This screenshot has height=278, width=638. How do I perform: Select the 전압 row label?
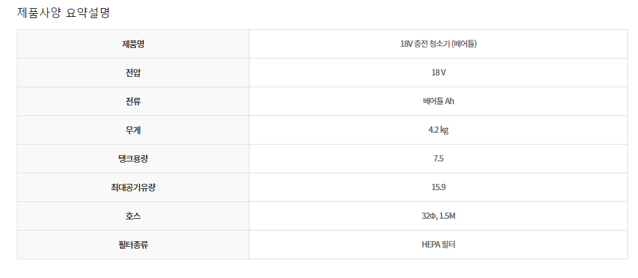pyautogui.click(x=133, y=73)
